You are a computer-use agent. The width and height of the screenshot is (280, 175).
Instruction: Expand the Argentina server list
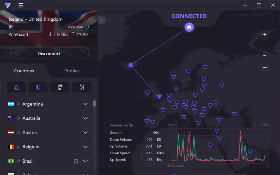click(x=85, y=104)
